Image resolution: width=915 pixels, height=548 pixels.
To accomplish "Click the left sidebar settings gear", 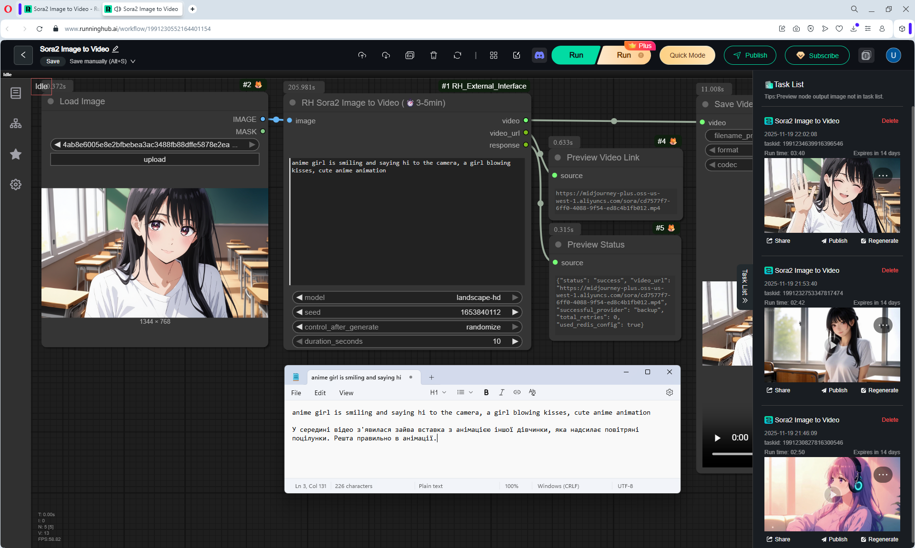I will click(16, 184).
